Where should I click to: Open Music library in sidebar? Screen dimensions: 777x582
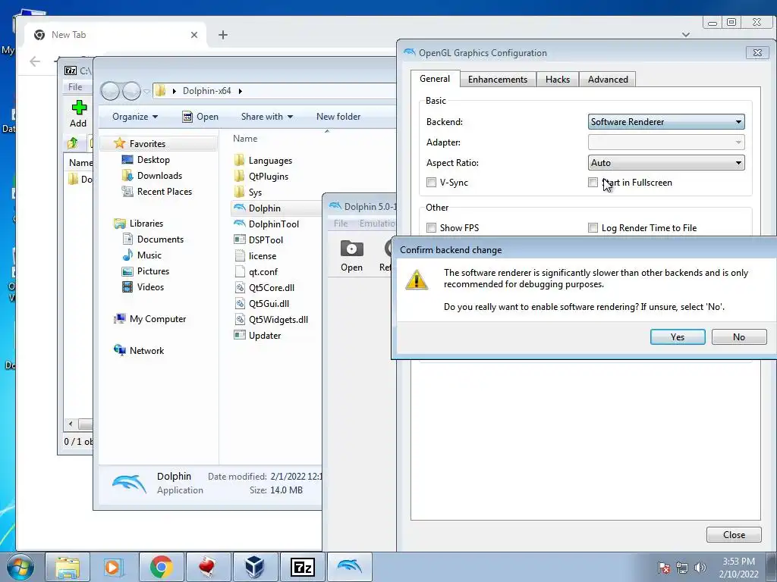click(149, 255)
